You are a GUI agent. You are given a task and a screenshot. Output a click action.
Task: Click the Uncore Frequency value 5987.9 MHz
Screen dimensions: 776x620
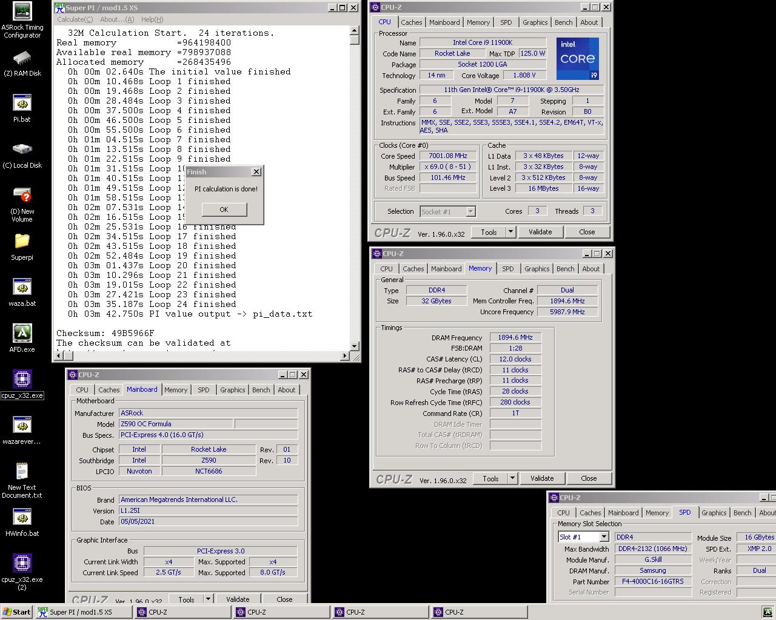coord(567,312)
